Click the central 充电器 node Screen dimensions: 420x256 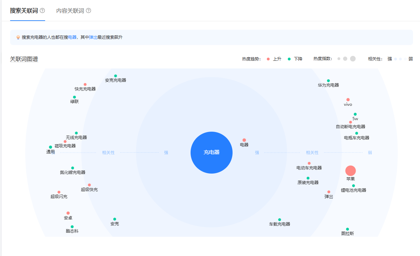212,153
